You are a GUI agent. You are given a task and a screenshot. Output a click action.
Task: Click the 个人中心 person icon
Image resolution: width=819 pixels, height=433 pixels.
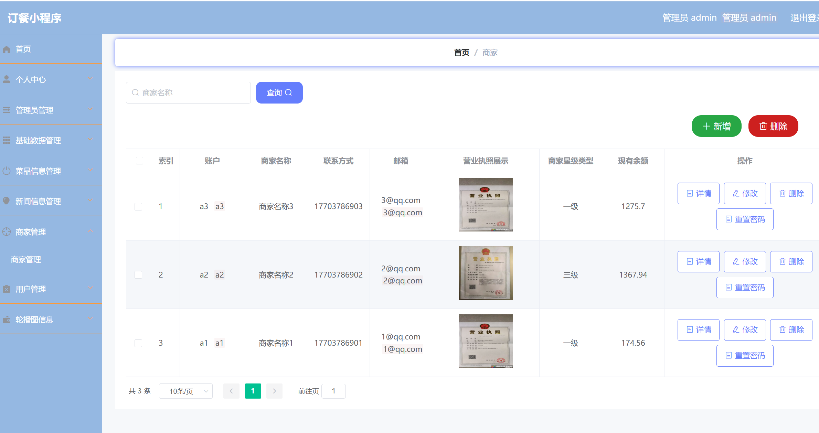coord(6,79)
